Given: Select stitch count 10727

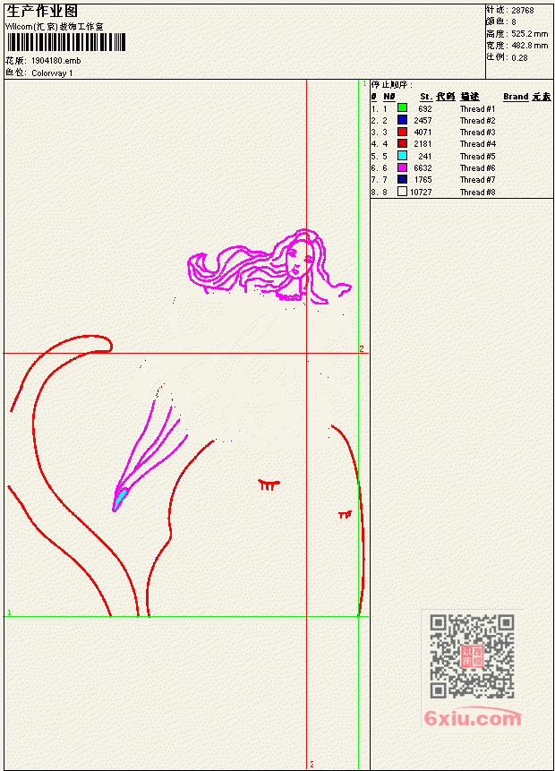Looking at the screenshot, I should (x=421, y=193).
